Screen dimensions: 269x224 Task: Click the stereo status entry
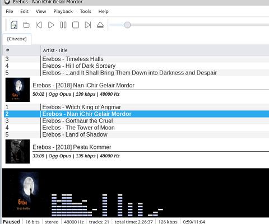click(52, 222)
